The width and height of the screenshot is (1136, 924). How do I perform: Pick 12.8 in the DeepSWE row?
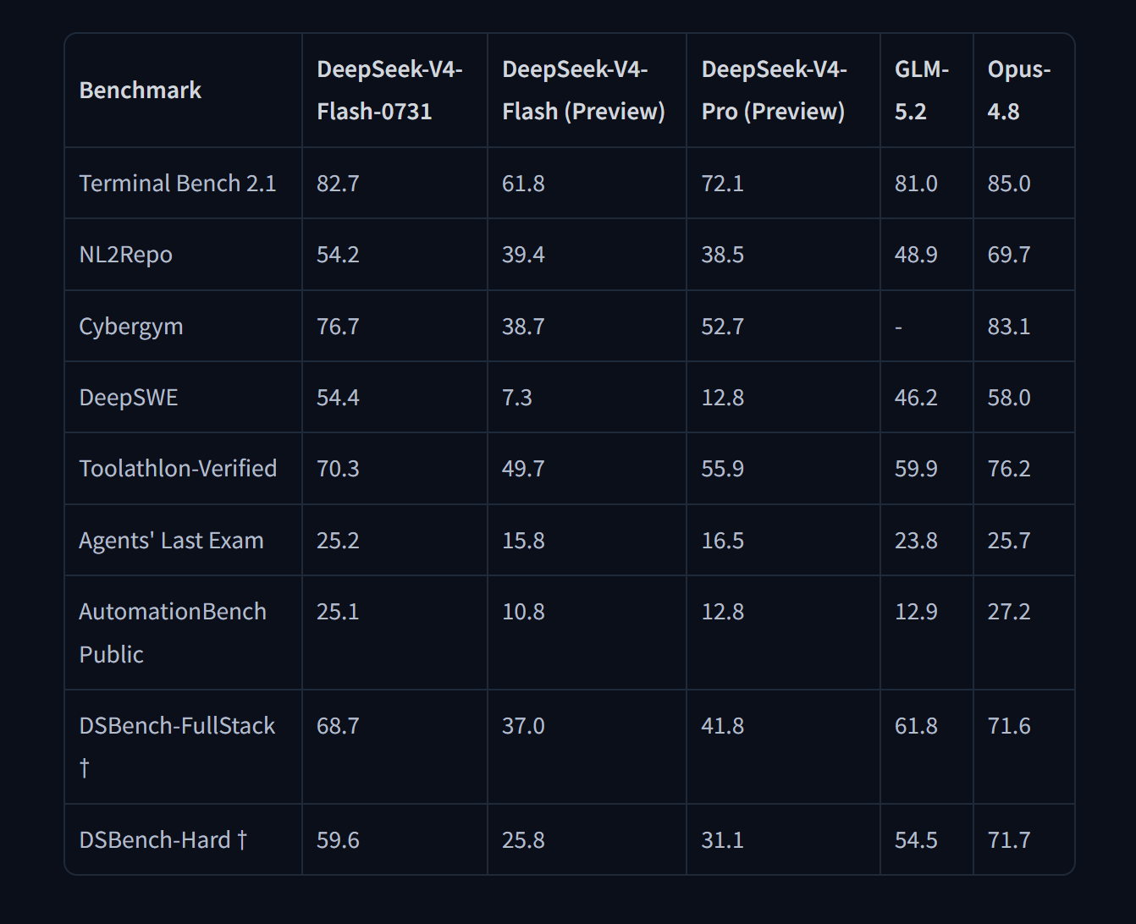coord(723,398)
